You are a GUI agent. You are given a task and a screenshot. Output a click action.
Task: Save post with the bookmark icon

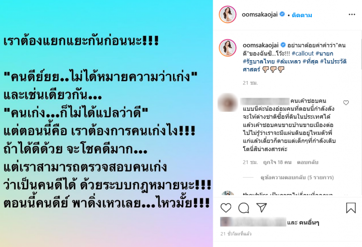(x=351, y=208)
